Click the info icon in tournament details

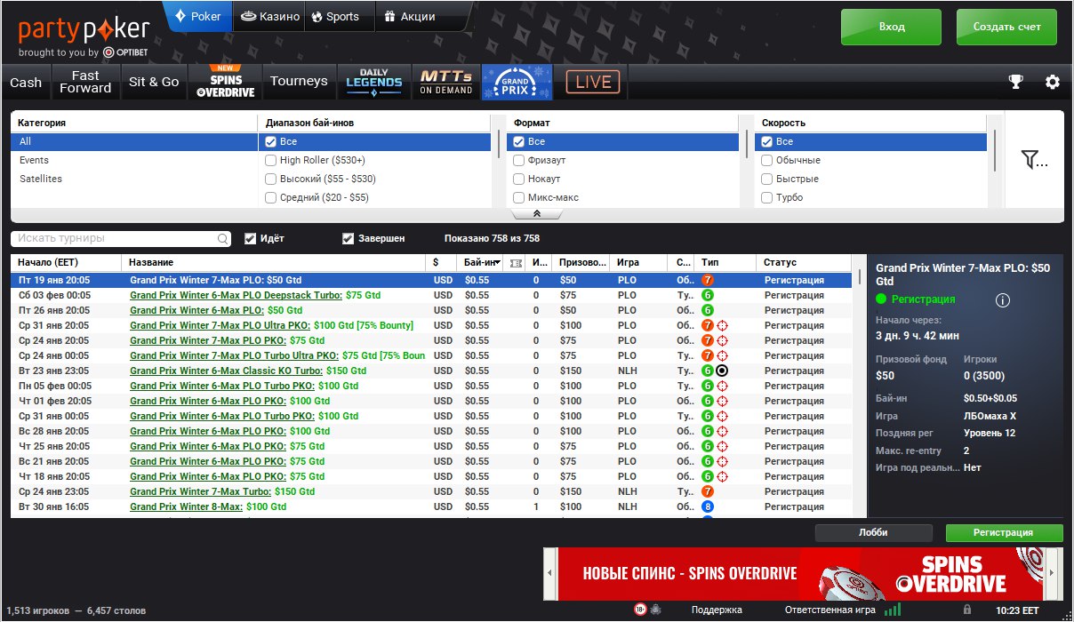coord(1003,300)
